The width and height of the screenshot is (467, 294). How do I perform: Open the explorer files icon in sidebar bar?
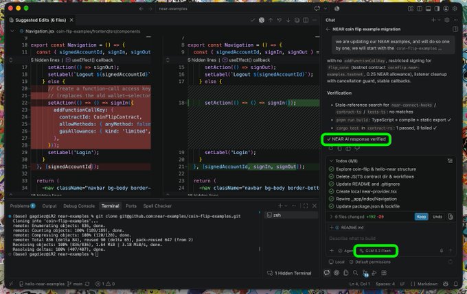pyautogui.click(x=345, y=273)
